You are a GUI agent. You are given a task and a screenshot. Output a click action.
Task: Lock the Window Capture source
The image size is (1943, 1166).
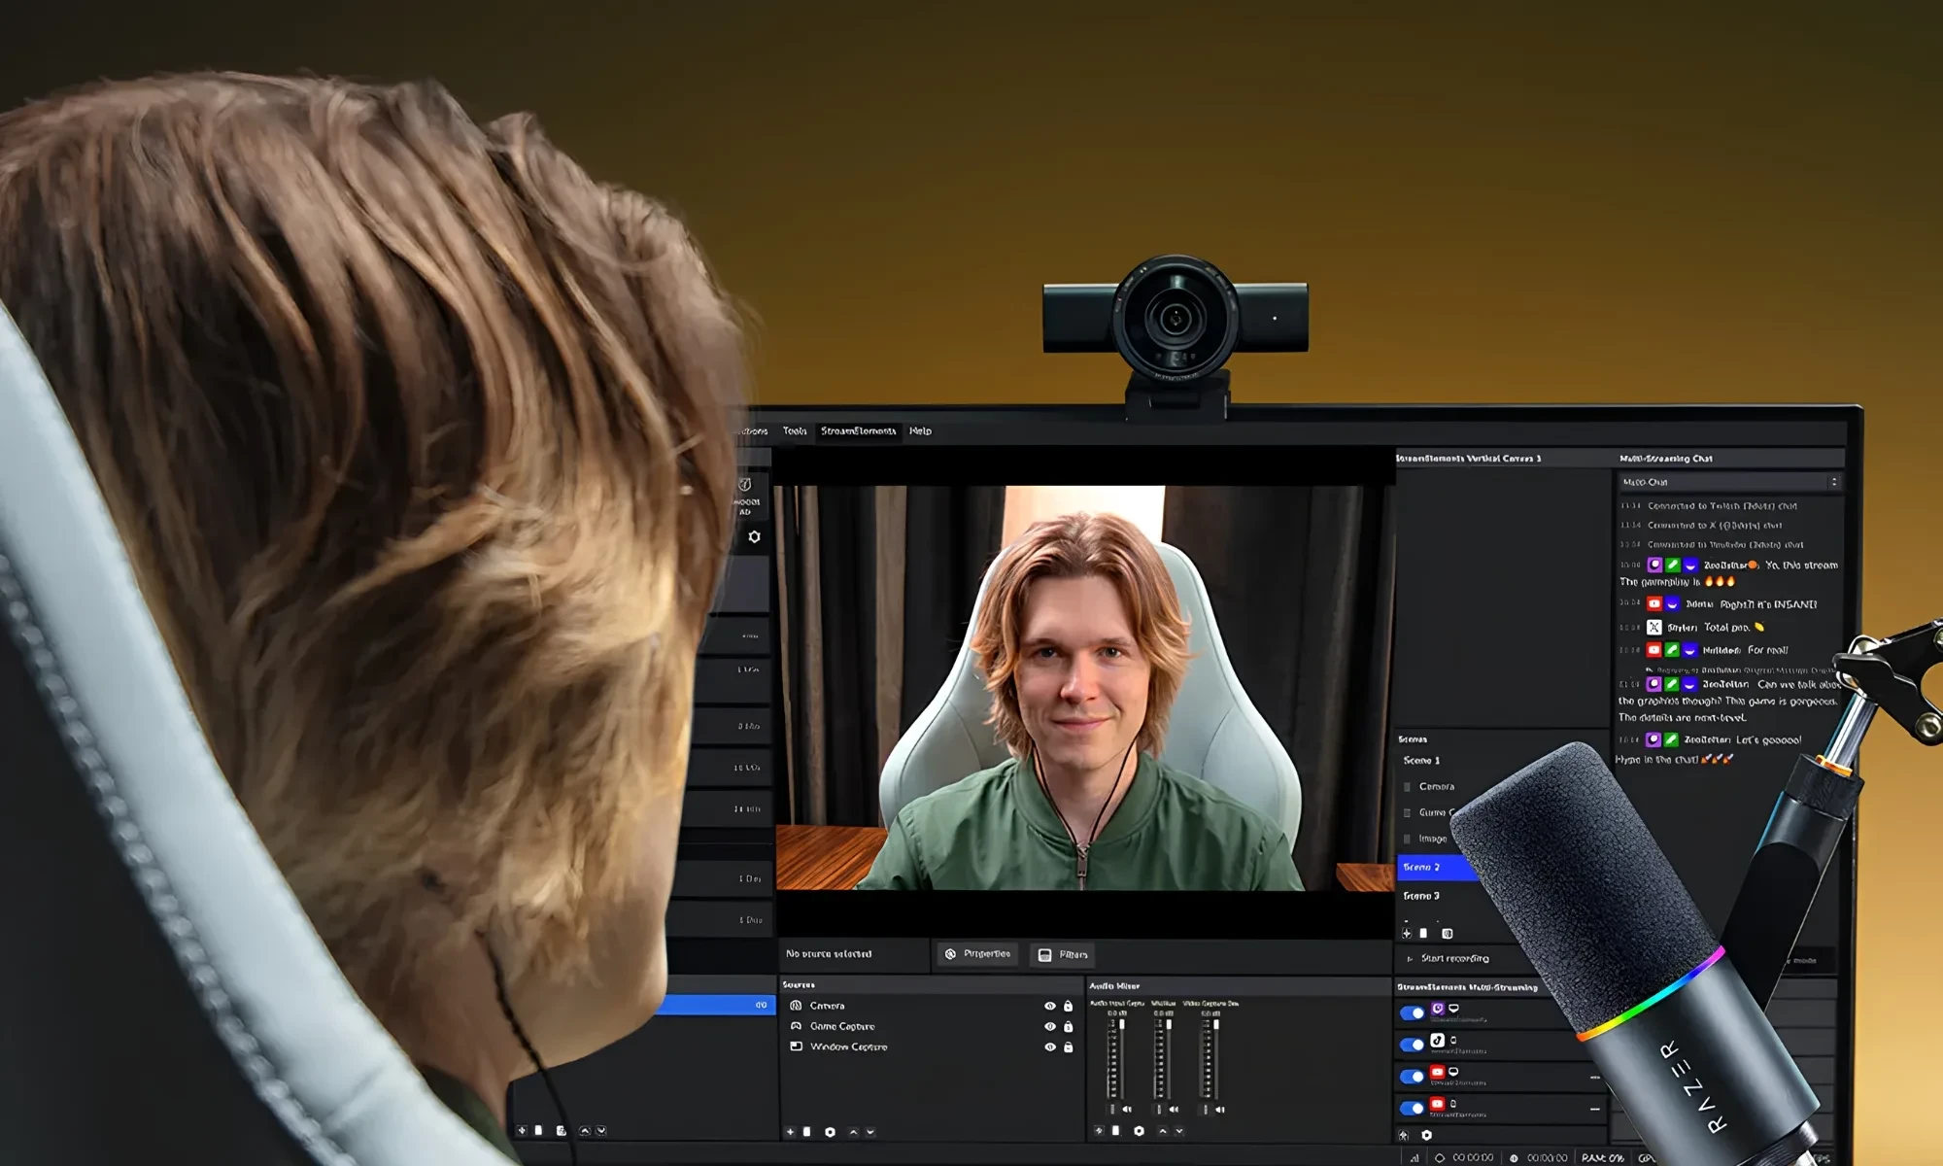tap(1068, 1046)
